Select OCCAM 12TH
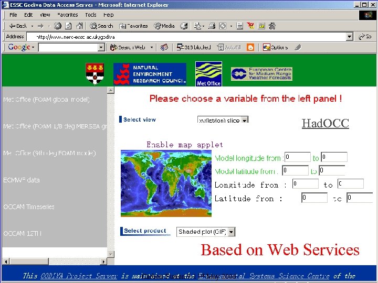The height and width of the screenshot is (283, 378). point(23,233)
